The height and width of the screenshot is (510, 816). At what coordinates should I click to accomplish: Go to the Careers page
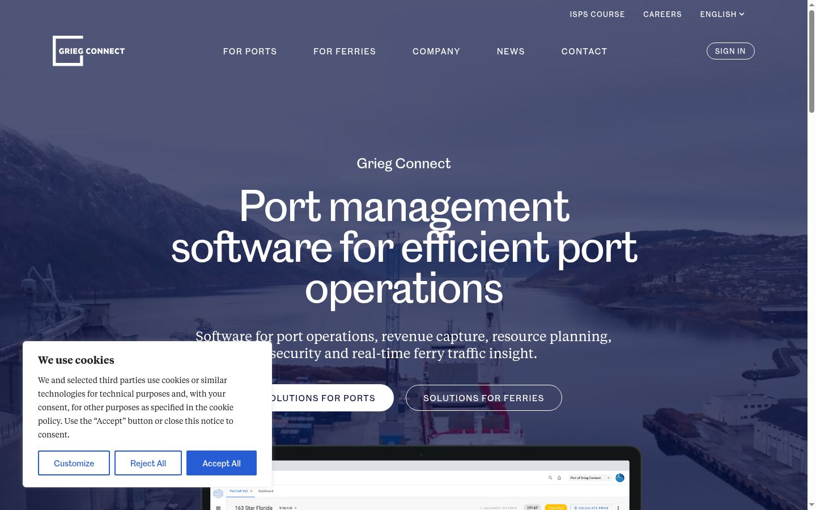coord(662,14)
